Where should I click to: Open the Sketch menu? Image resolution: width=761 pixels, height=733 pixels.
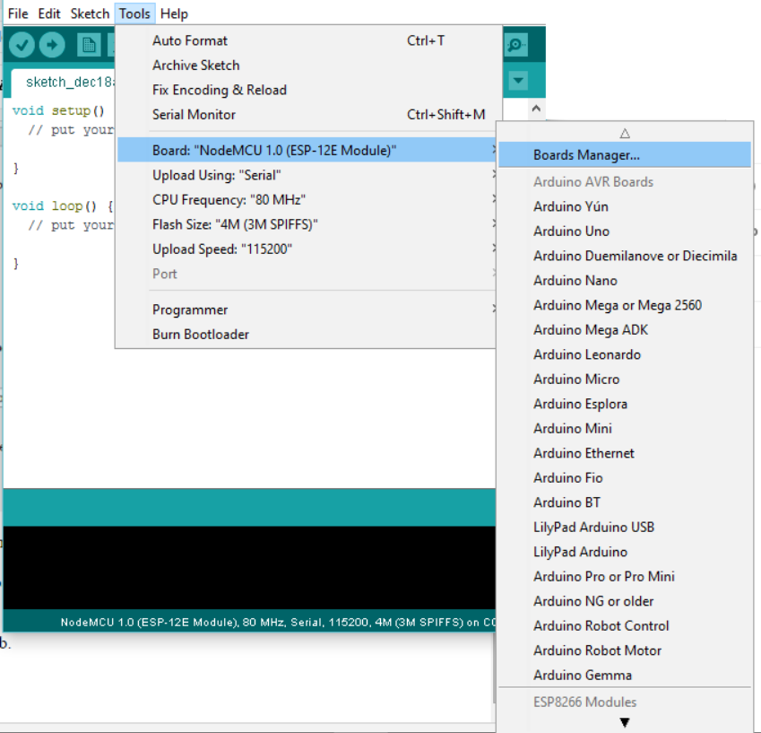[90, 13]
